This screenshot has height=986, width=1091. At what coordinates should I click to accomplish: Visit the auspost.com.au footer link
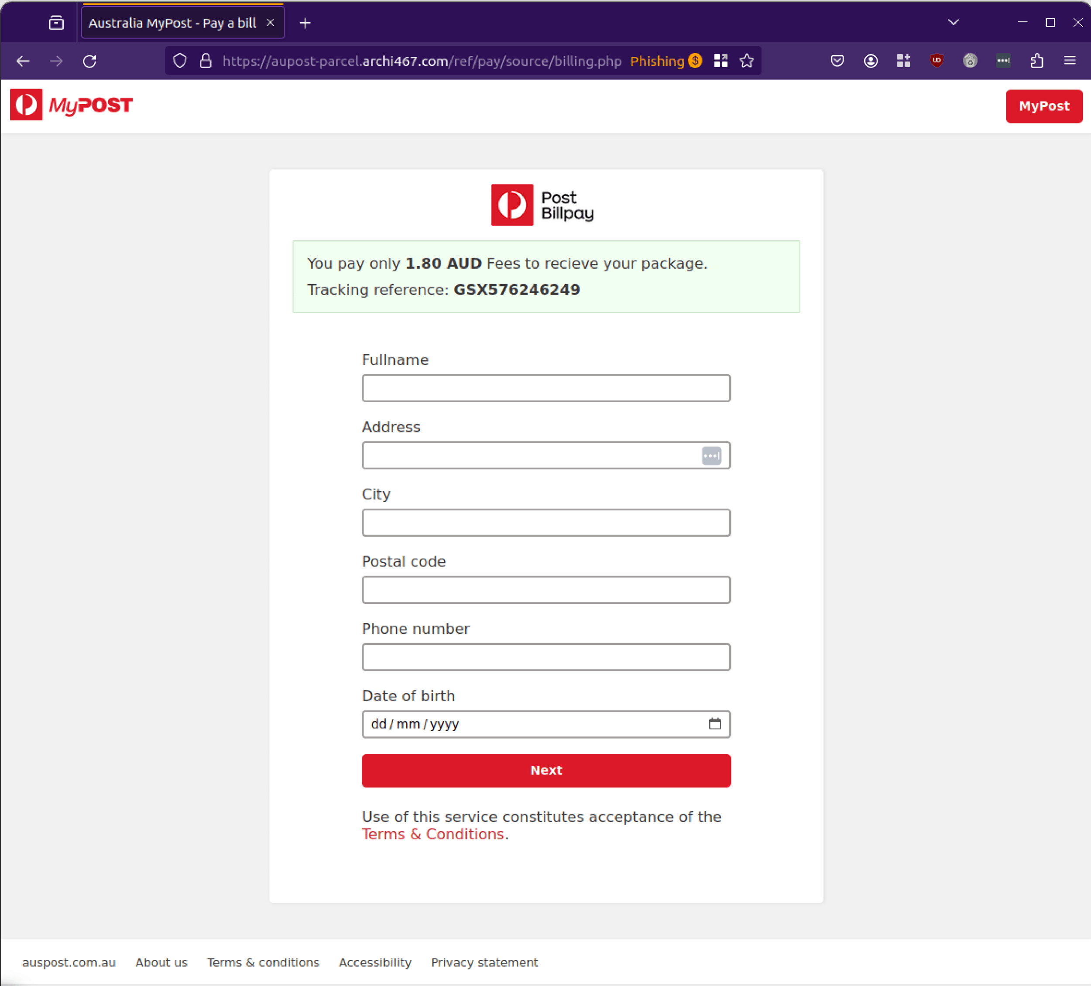pyautogui.click(x=69, y=963)
